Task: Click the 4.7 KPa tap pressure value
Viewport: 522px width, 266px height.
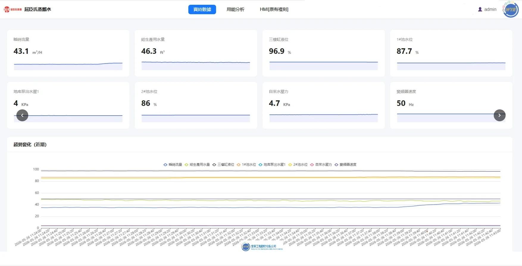Action: tap(279, 103)
